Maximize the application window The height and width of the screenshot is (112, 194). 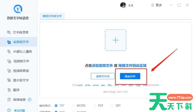coord(179,5)
